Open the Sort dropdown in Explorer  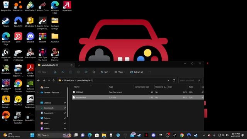click(105, 72)
